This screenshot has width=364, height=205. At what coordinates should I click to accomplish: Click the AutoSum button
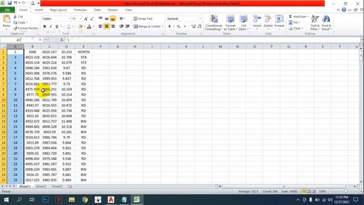[297, 17]
